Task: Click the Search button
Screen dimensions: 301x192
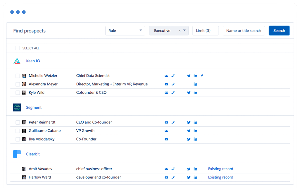Action: tap(279, 30)
